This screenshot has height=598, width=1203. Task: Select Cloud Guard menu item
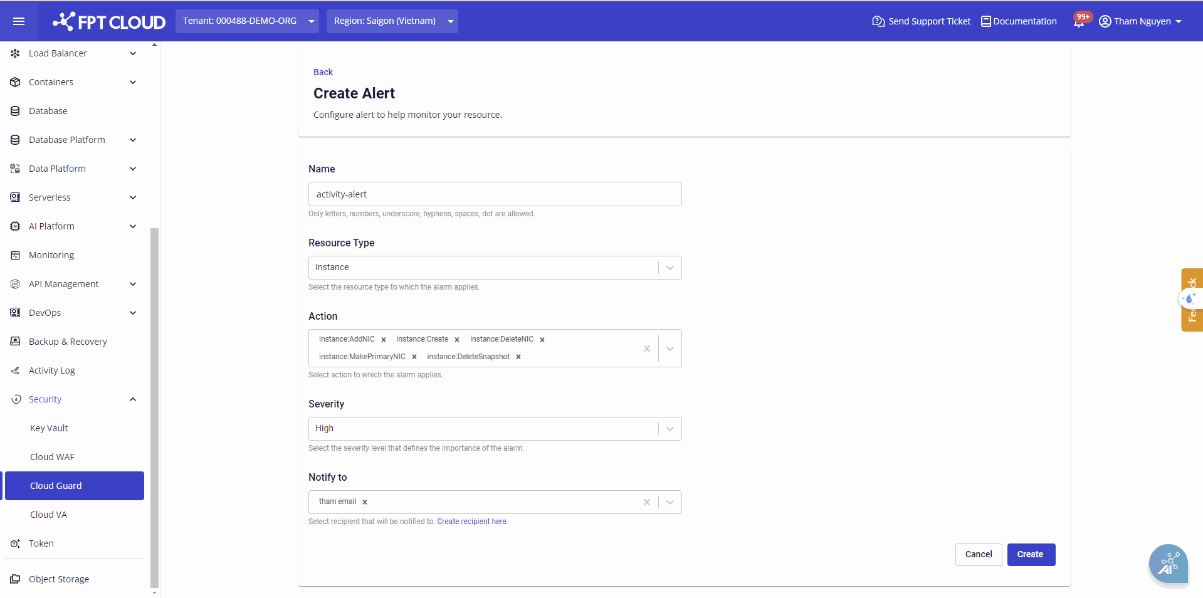(x=74, y=486)
